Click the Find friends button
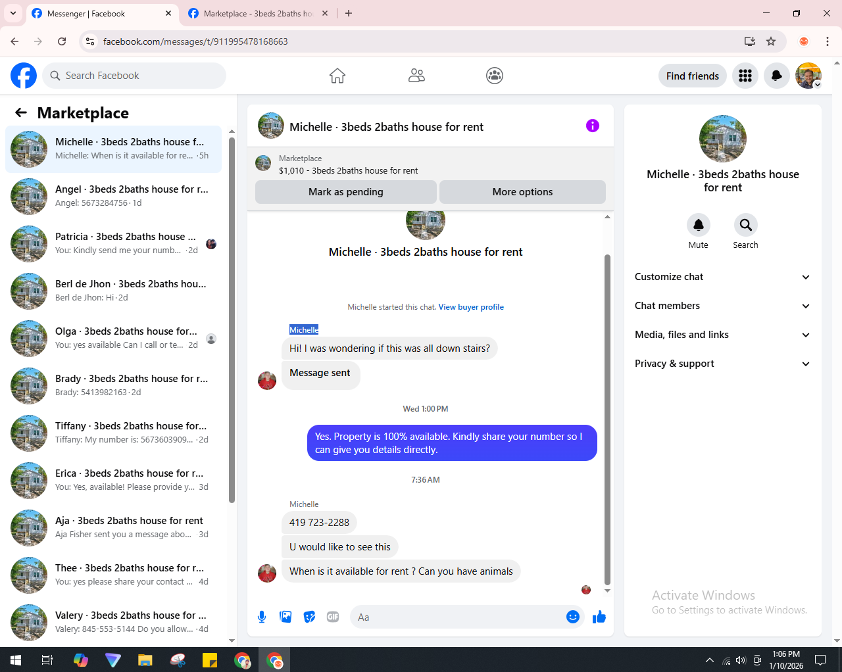This screenshot has width=842, height=672. (693, 76)
